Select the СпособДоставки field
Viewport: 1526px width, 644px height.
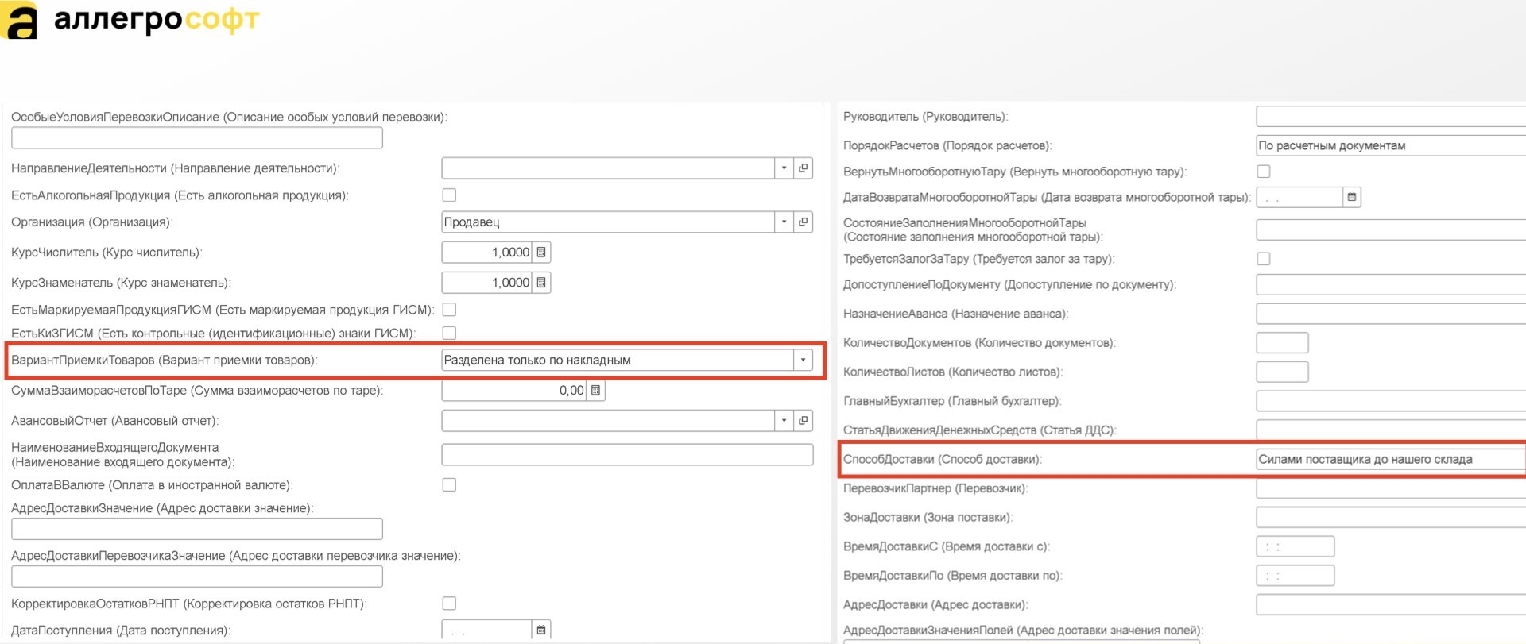coord(1391,460)
